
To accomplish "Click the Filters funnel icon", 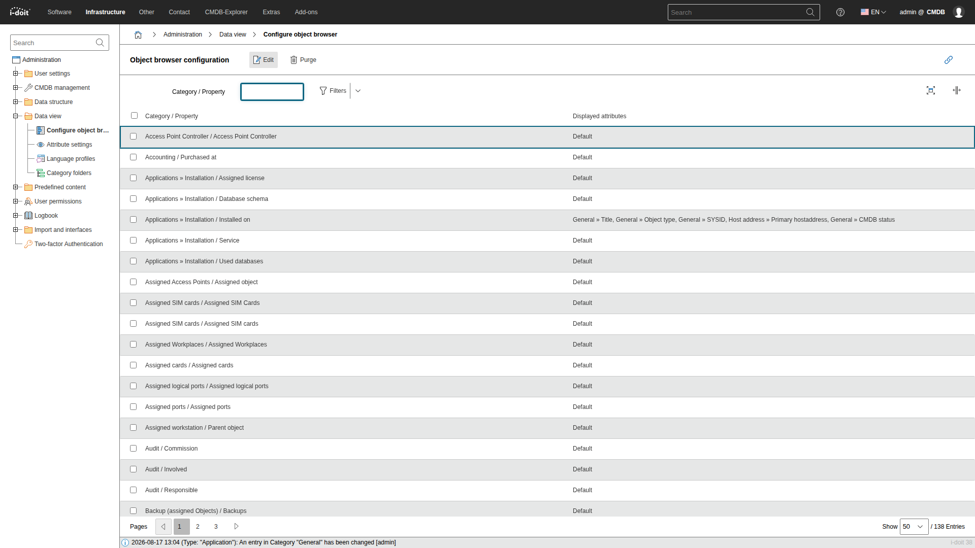I will click(x=323, y=91).
